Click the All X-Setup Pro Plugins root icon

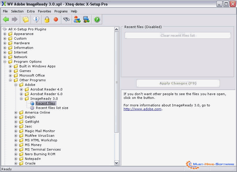5,29
